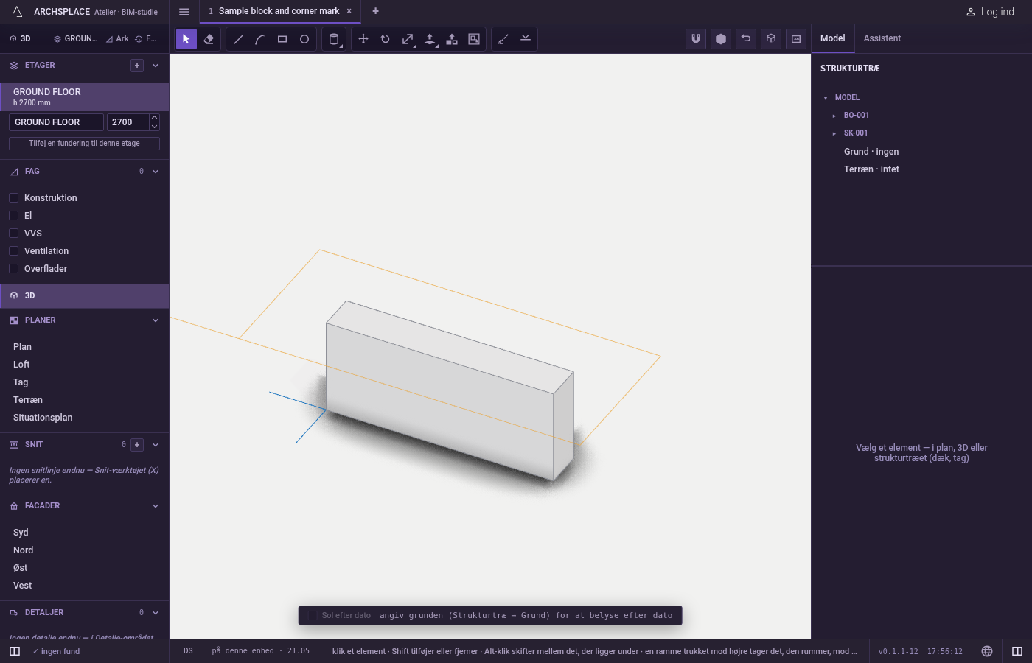Image resolution: width=1032 pixels, height=663 pixels.
Task: Toggle the Sol efter dato checkbox
Action: coord(313,615)
